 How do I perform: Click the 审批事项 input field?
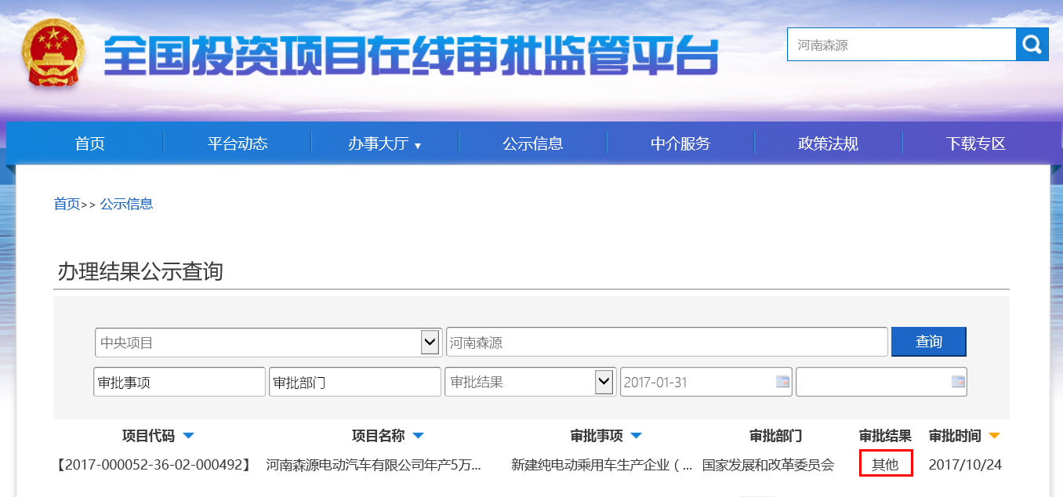click(179, 382)
